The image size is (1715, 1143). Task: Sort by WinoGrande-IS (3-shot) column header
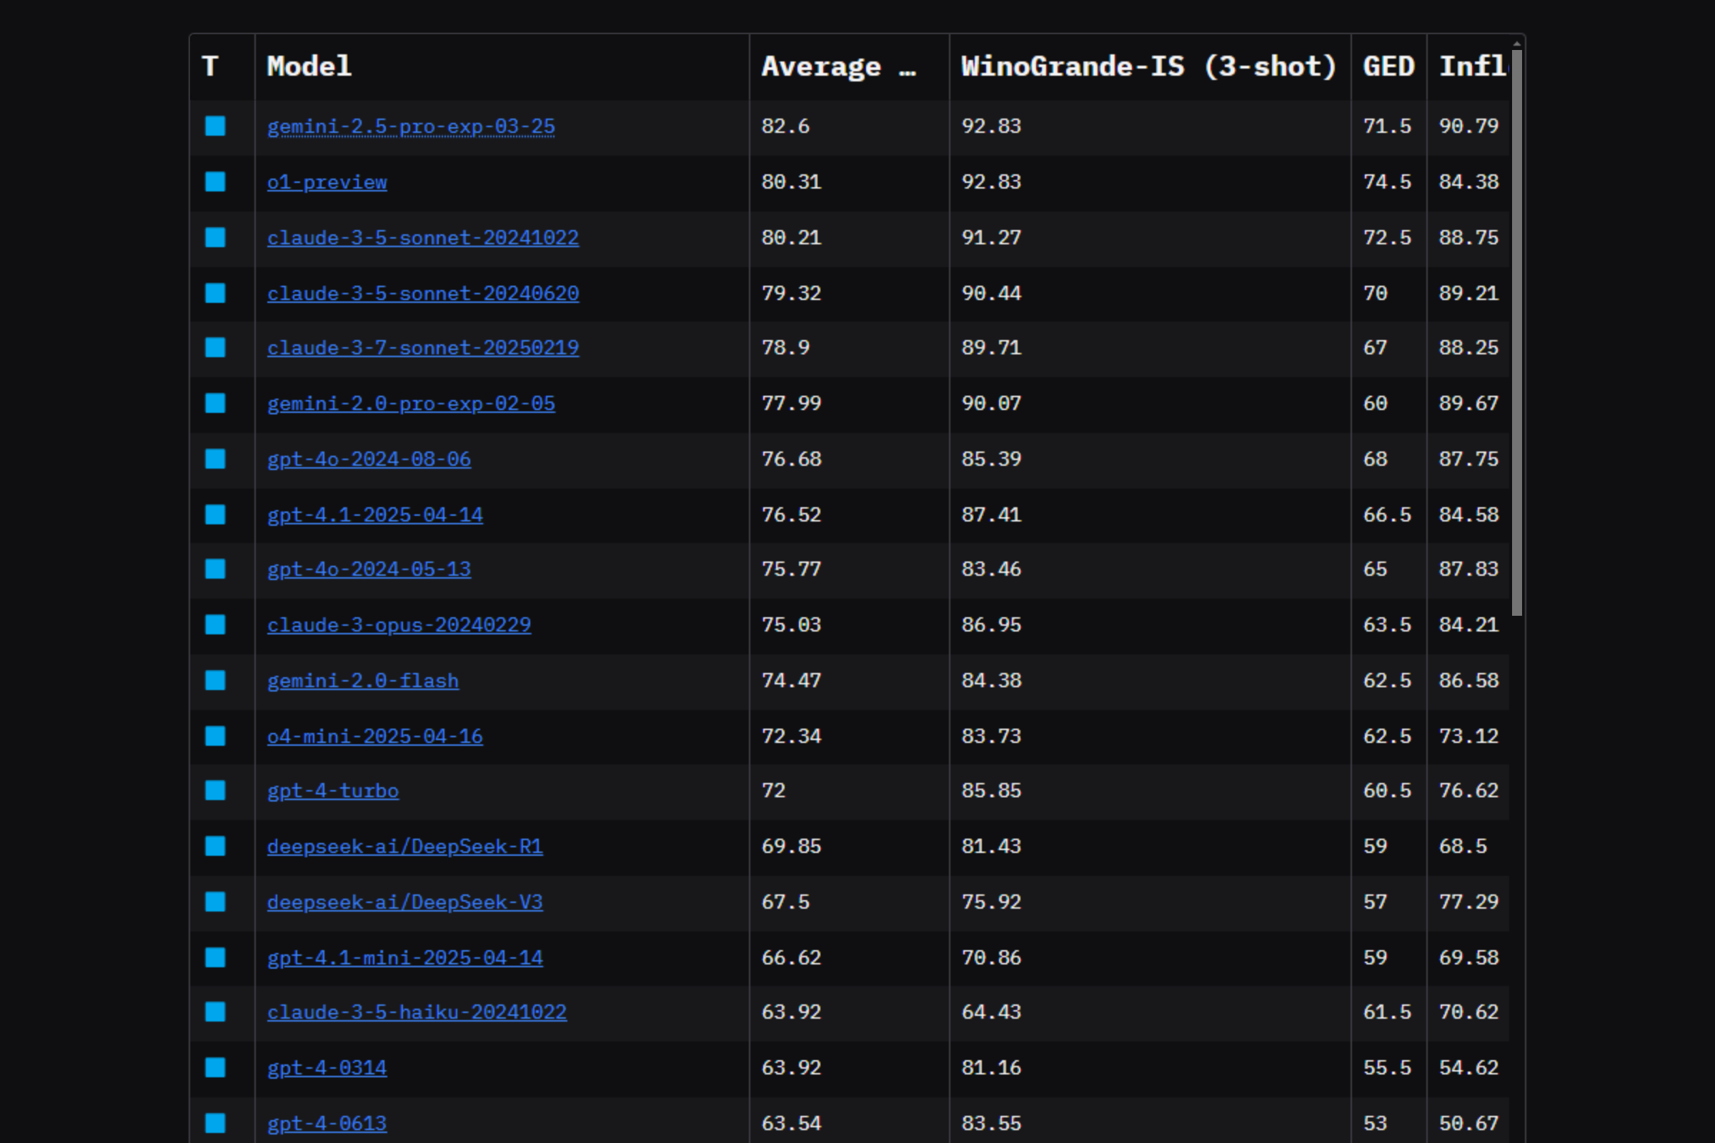tap(1150, 67)
